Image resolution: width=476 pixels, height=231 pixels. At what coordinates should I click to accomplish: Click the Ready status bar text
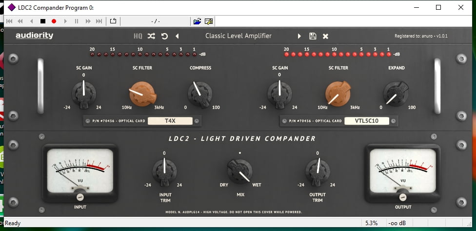click(13, 223)
